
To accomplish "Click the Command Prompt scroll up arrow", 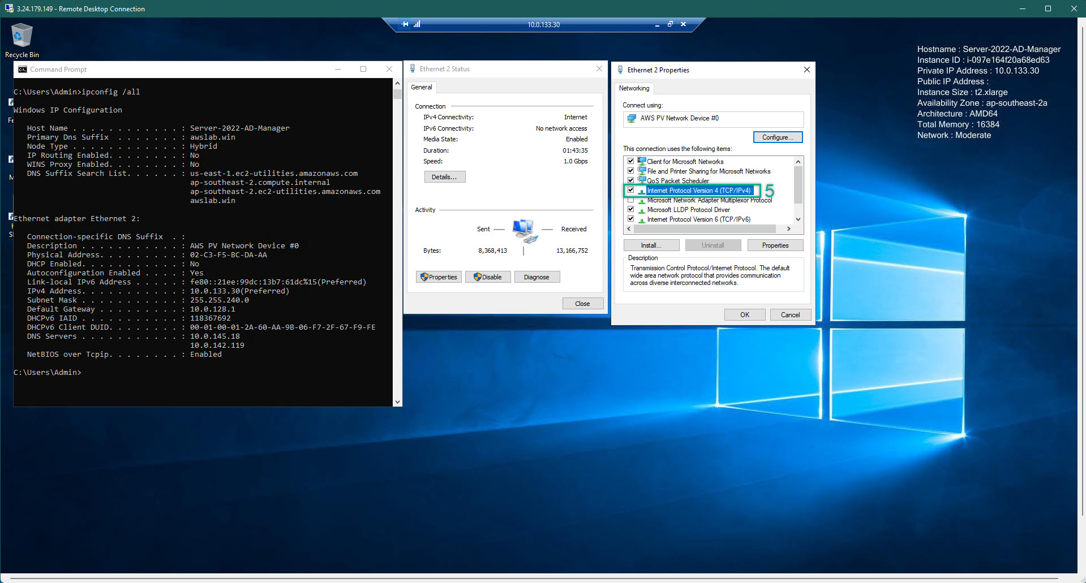I will (397, 83).
